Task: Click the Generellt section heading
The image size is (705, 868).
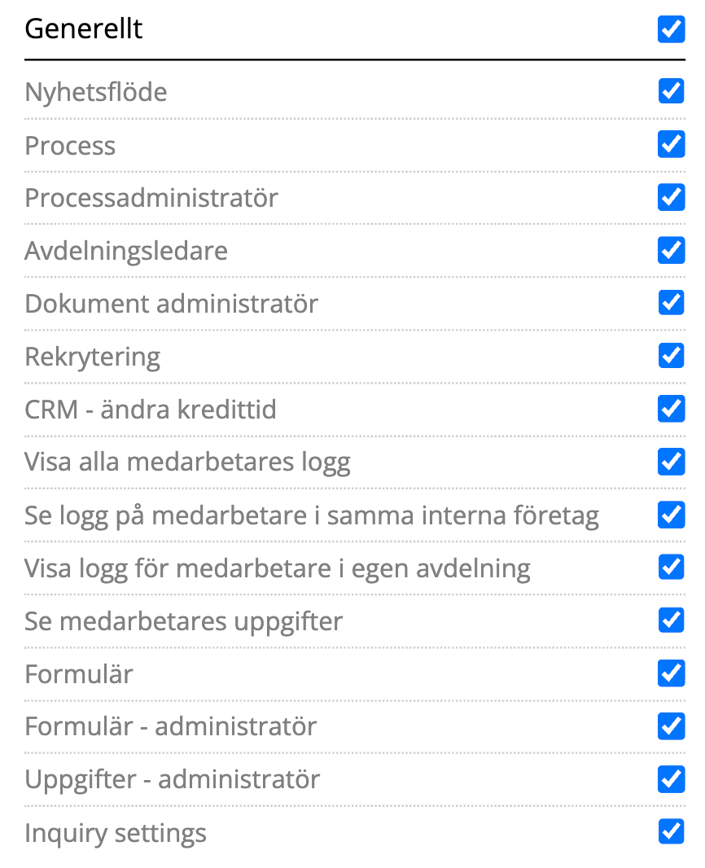Action: [84, 29]
